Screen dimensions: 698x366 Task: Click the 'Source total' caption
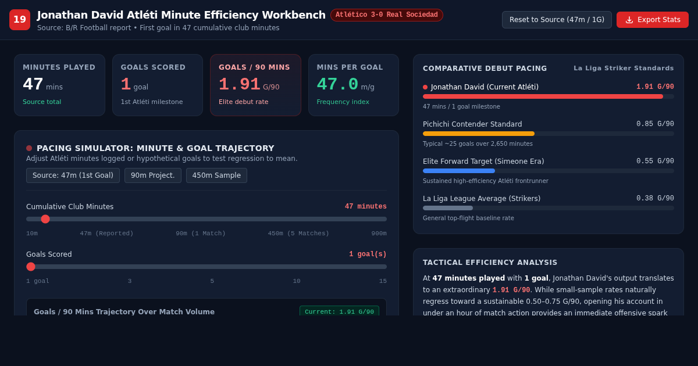point(42,102)
